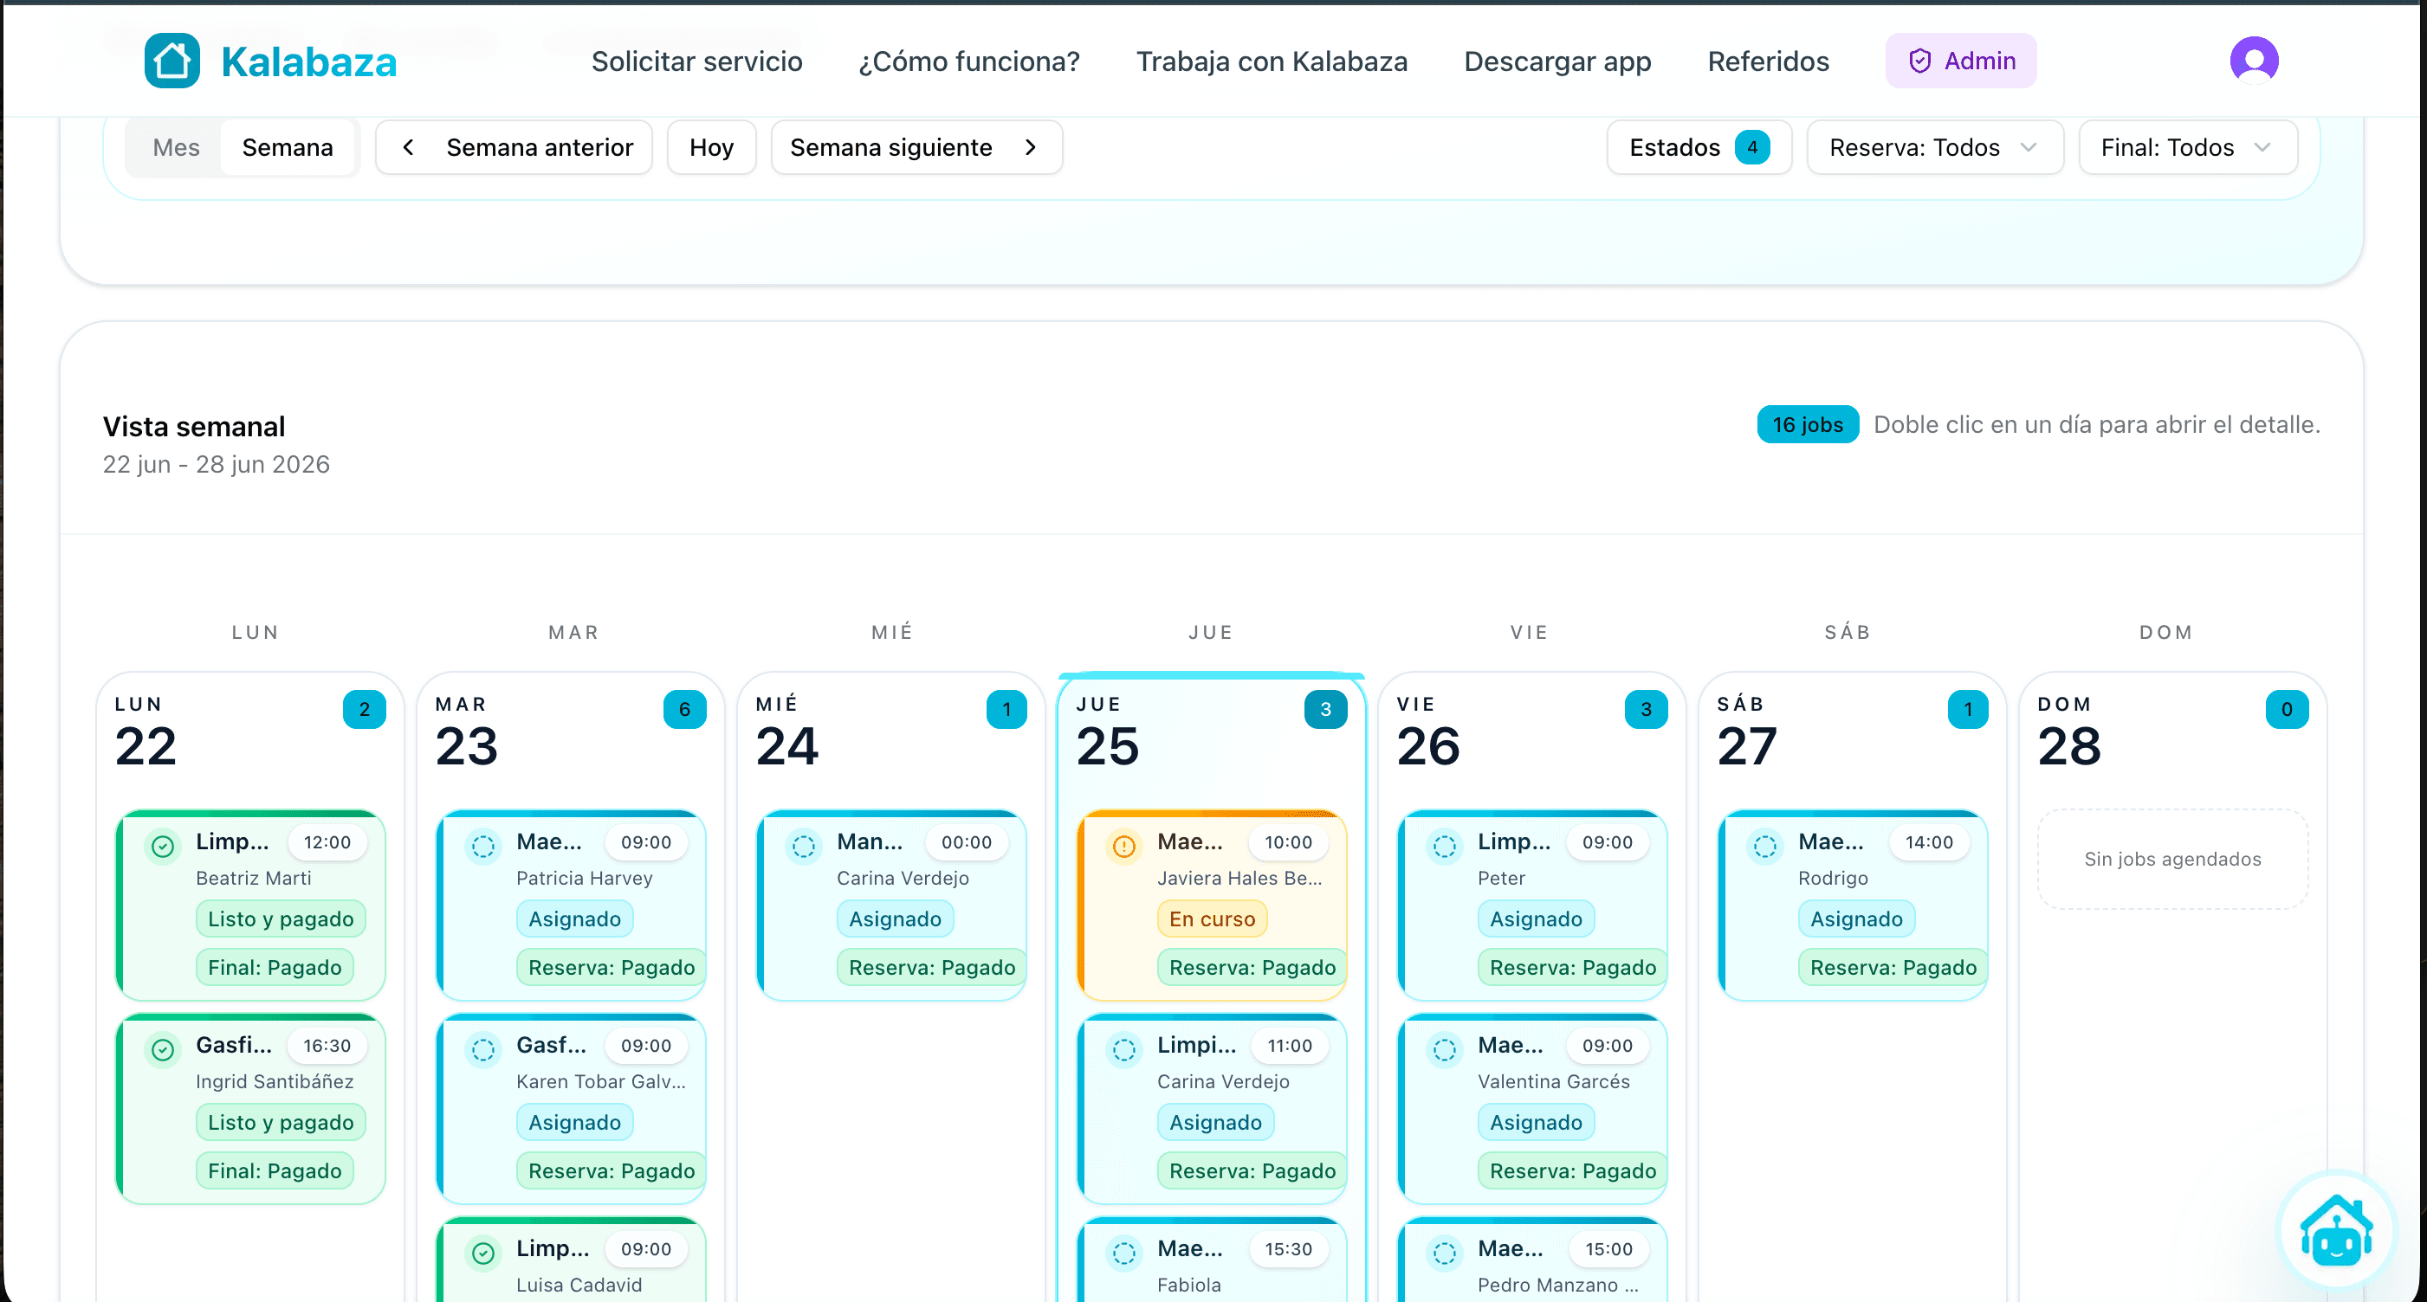Open the Estados filter
The width and height of the screenshot is (2427, 1302).
point(1699,148)
